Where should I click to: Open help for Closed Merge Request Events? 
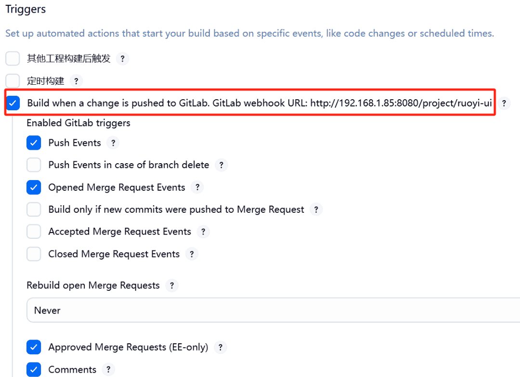click(x=192, y=254)
